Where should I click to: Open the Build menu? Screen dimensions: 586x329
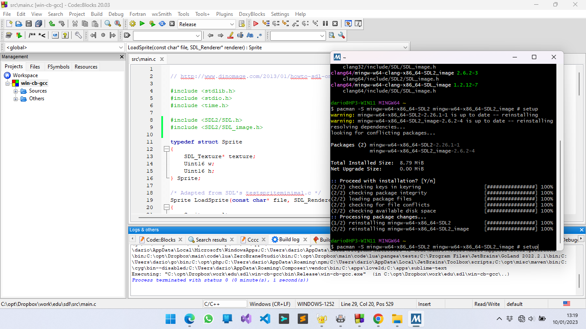(97, 14)
